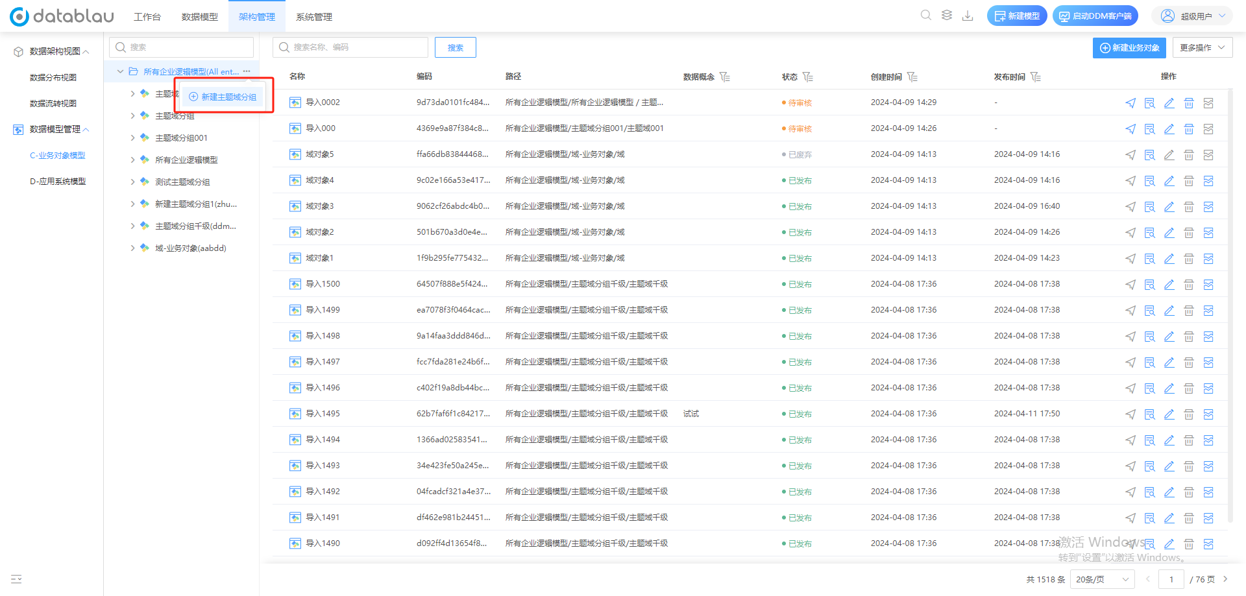The image size is (1246, 596).
Task: Switch to the 数据模型 top tab
Action: [x=200, y=16]
